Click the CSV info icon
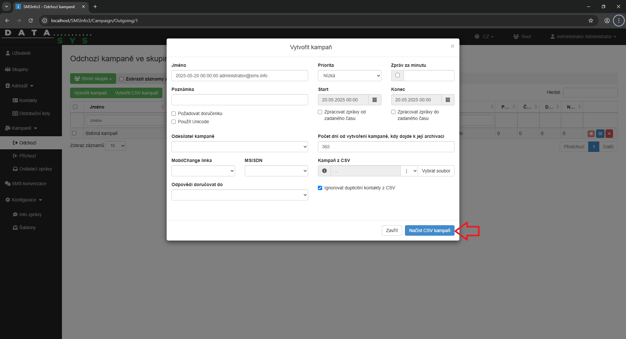 (324, 171)
